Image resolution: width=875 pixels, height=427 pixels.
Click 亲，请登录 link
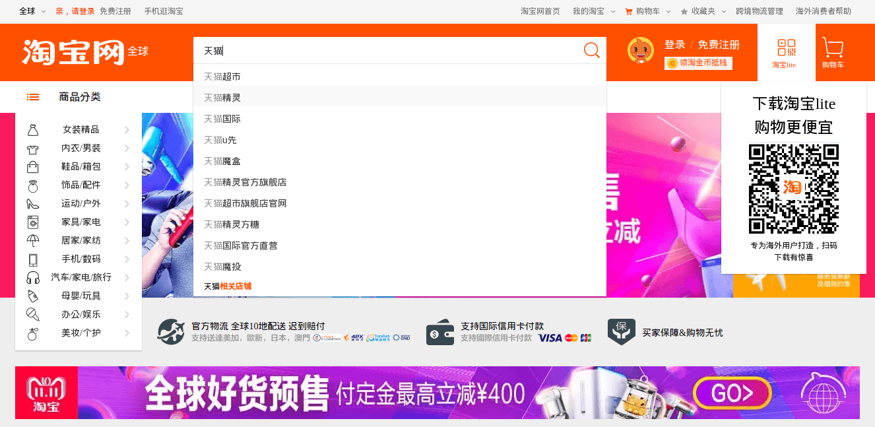[x=75, y=11]
